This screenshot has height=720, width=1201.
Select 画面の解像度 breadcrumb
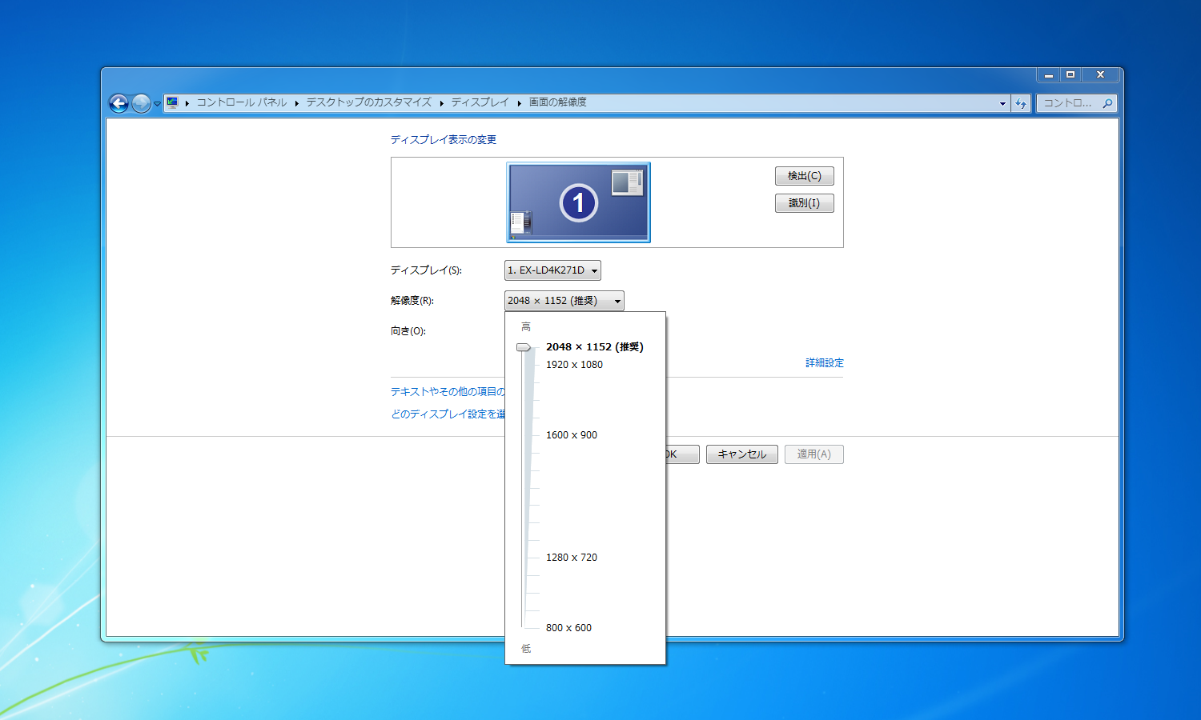point(557,102)
